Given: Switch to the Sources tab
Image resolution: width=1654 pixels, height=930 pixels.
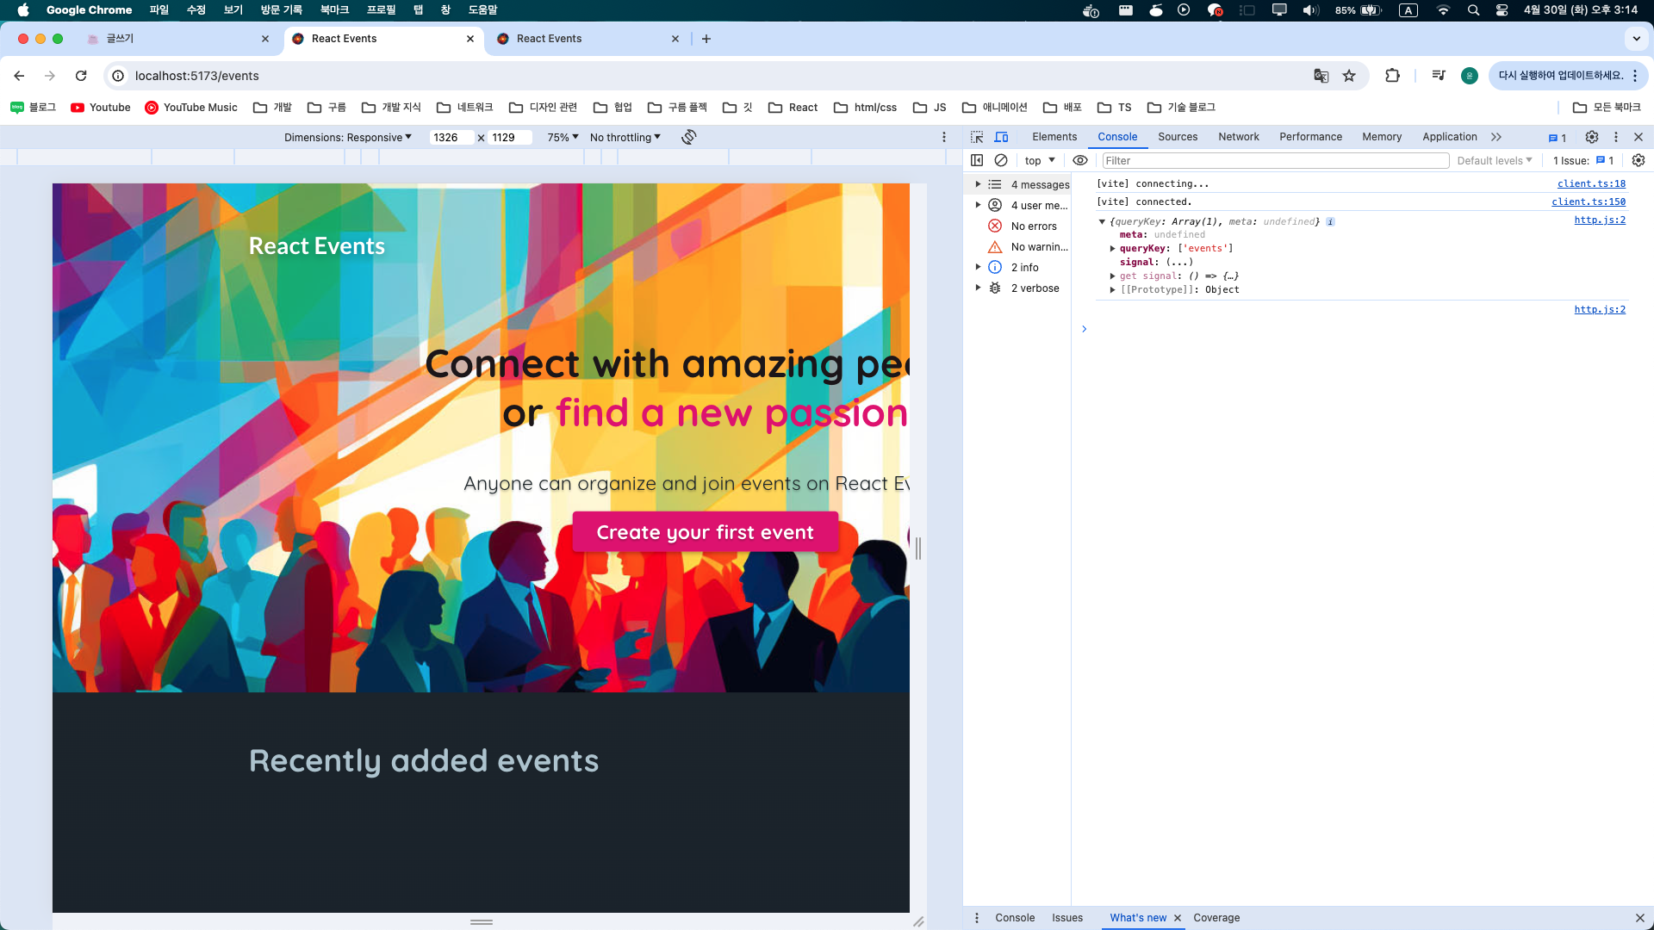Looking at the screenshot, I should tap(1178, 137).
